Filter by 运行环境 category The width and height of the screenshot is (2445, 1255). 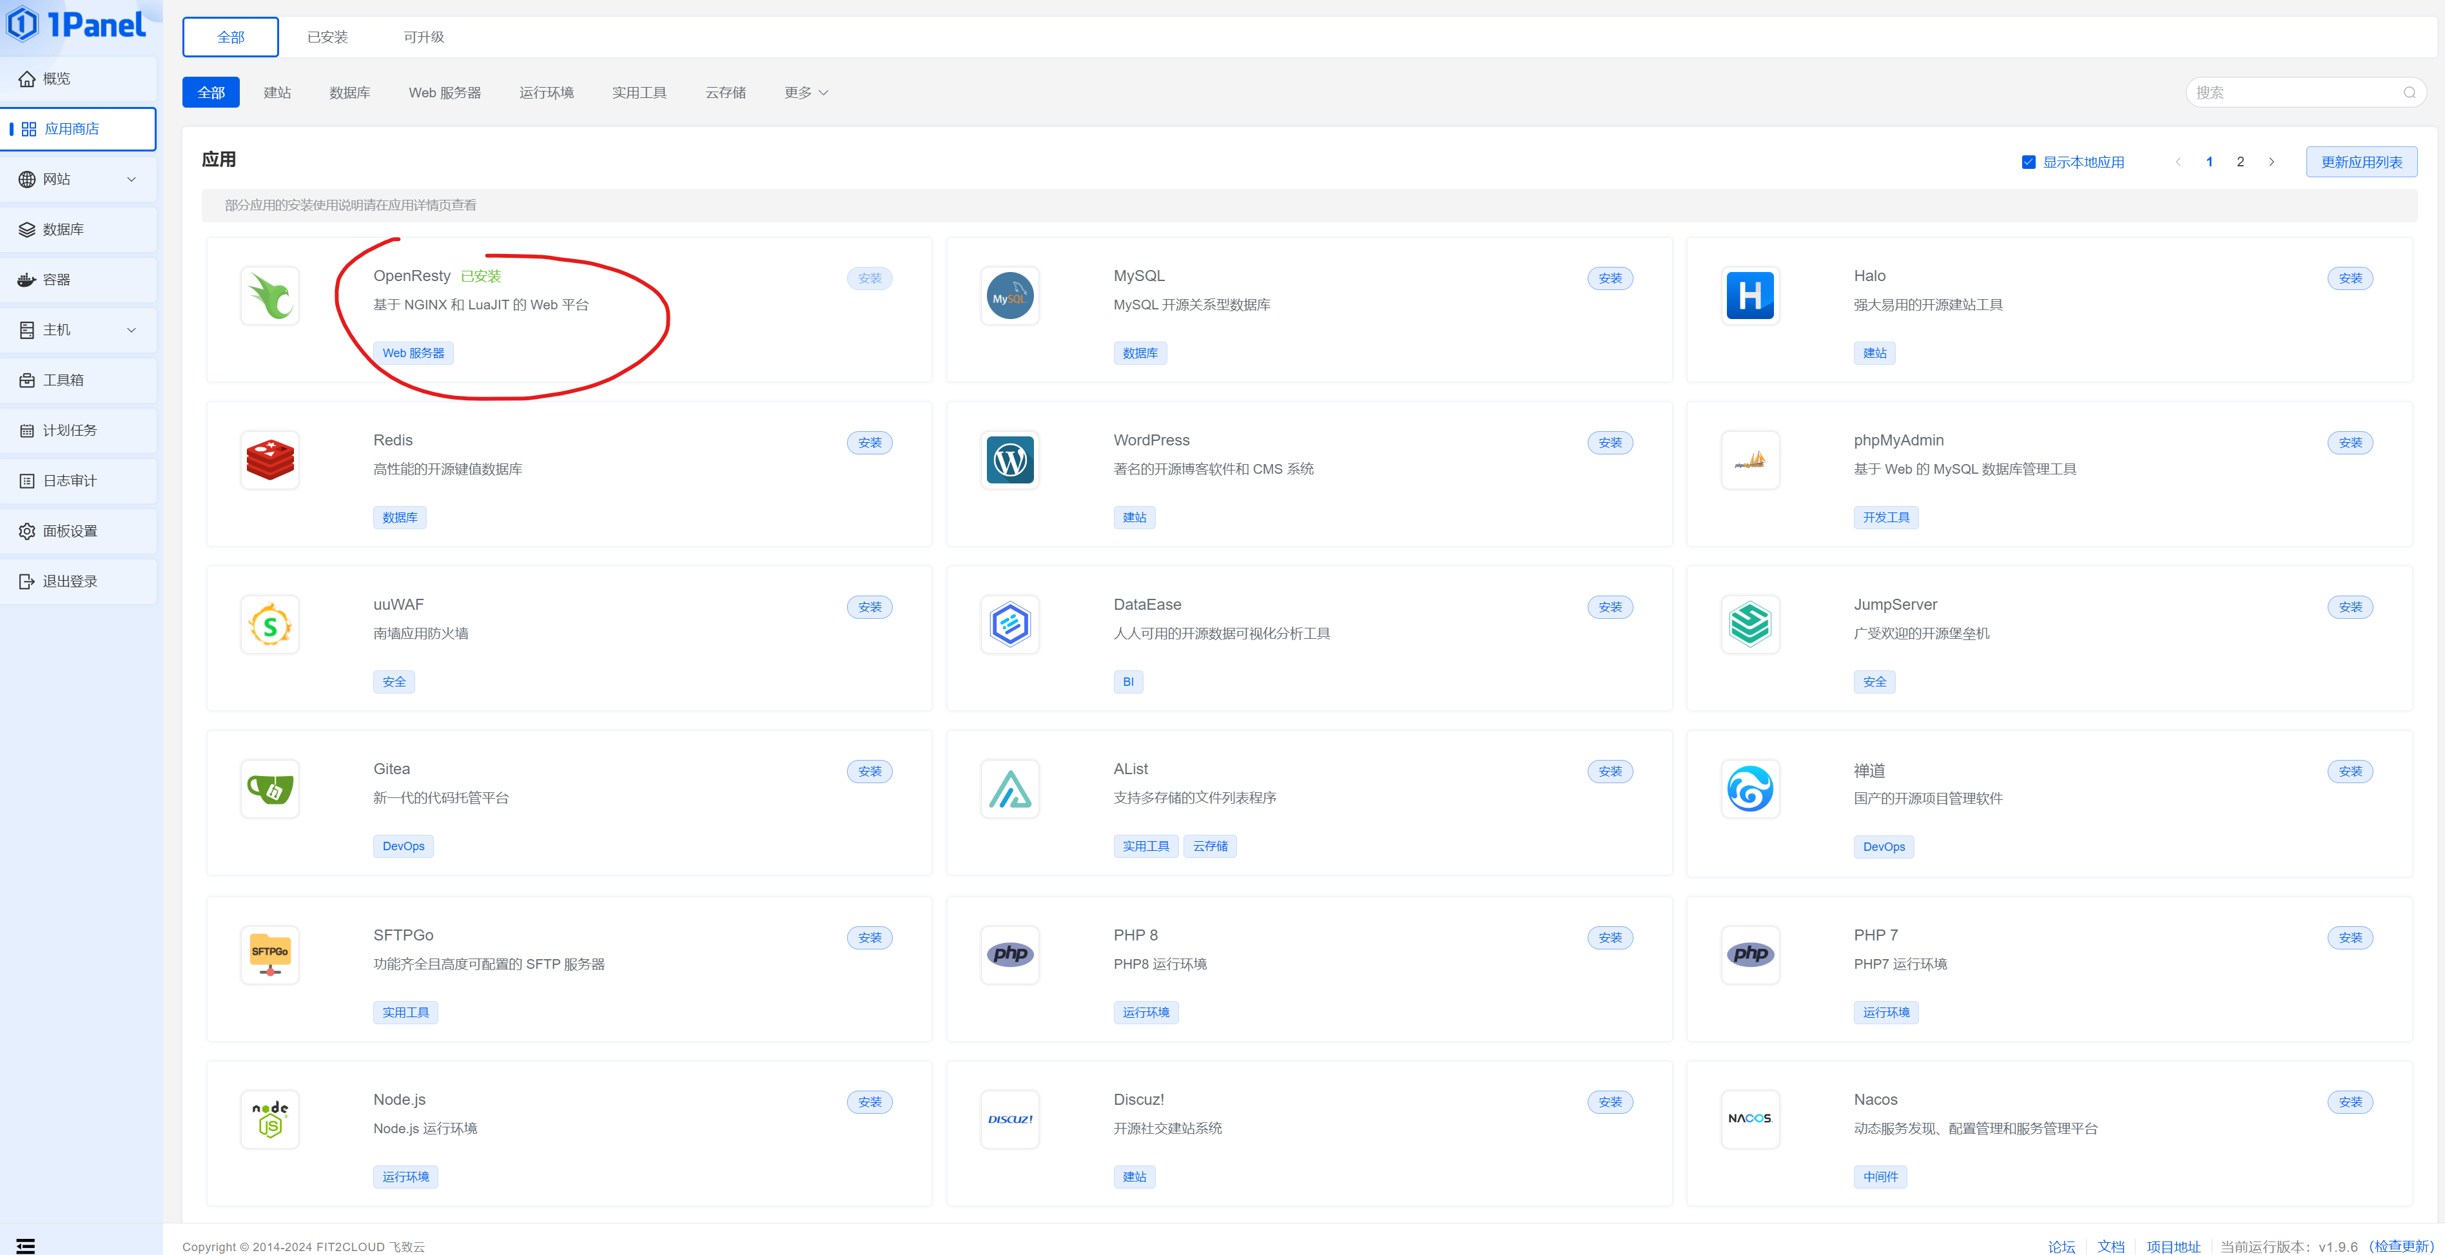[x=546, y=93]
